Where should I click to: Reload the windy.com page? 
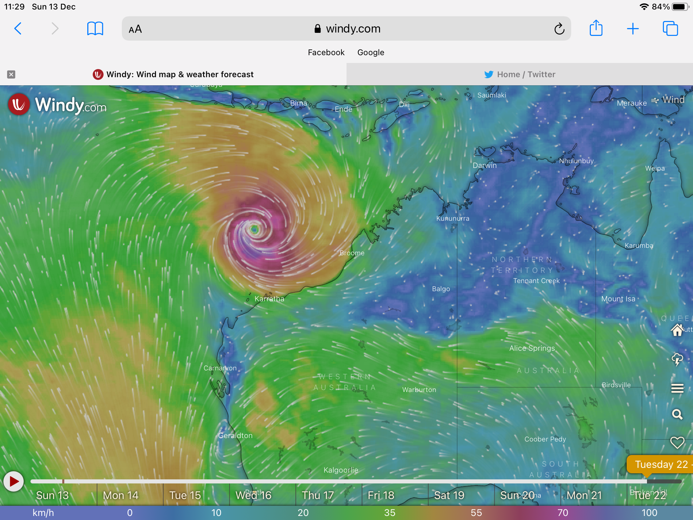pyautogui.click(x=559, y=29)
